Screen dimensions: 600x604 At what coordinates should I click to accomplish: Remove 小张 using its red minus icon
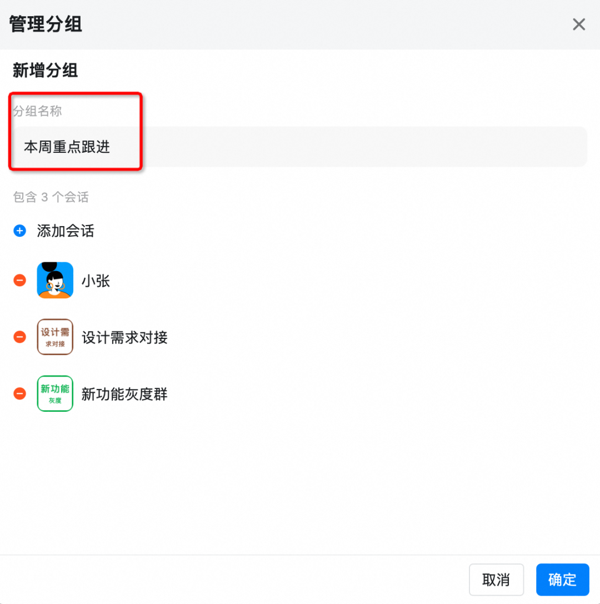(x=19, y=280)
